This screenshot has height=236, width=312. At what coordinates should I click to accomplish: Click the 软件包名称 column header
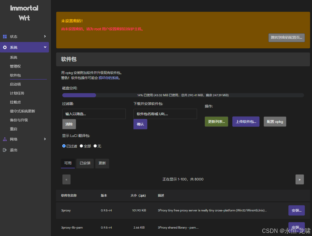pyautogui.click(x=69, y=195)
